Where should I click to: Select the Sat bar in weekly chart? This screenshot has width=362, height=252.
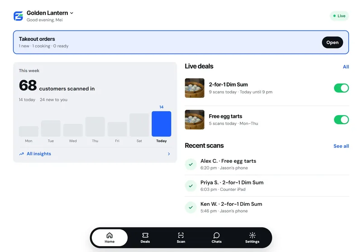click(x=139, y=125)
